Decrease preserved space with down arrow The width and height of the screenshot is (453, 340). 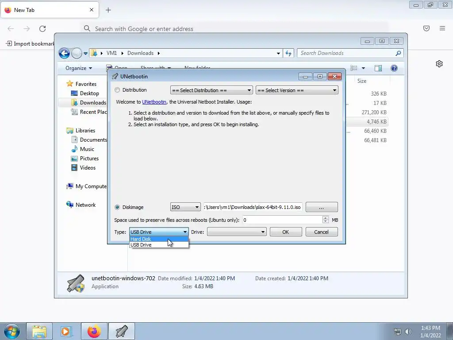(x=326, y=222)
